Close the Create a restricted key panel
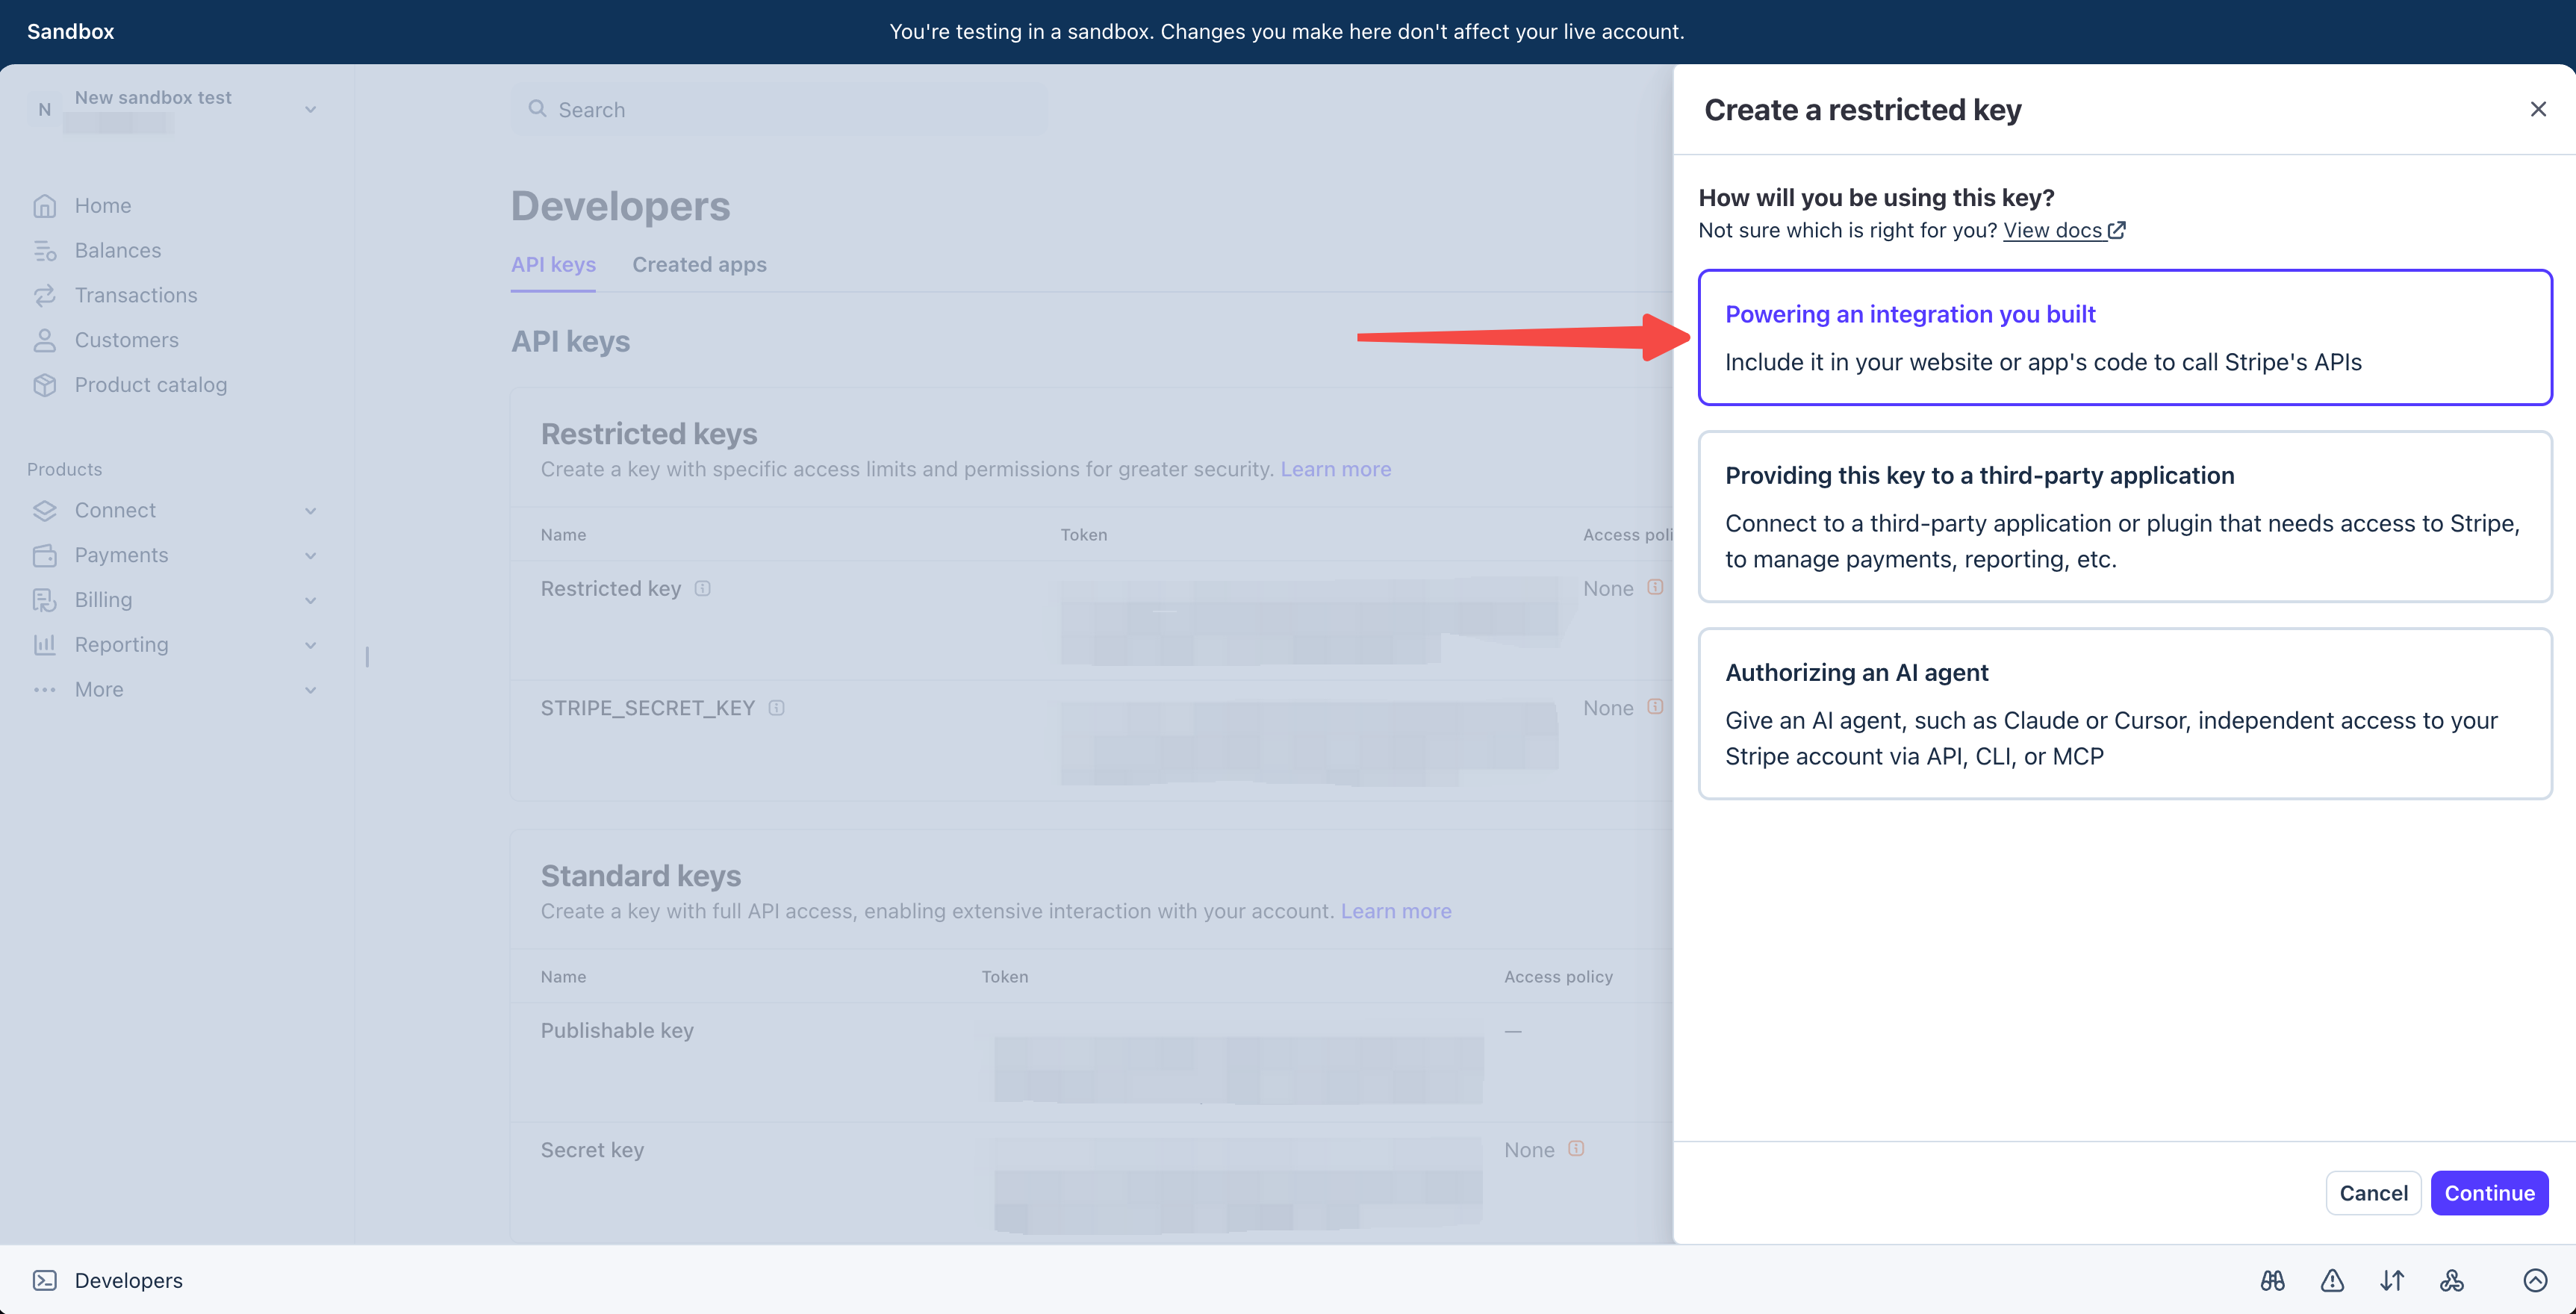Screen dimensions: 2576x1314 [2538, 109]
